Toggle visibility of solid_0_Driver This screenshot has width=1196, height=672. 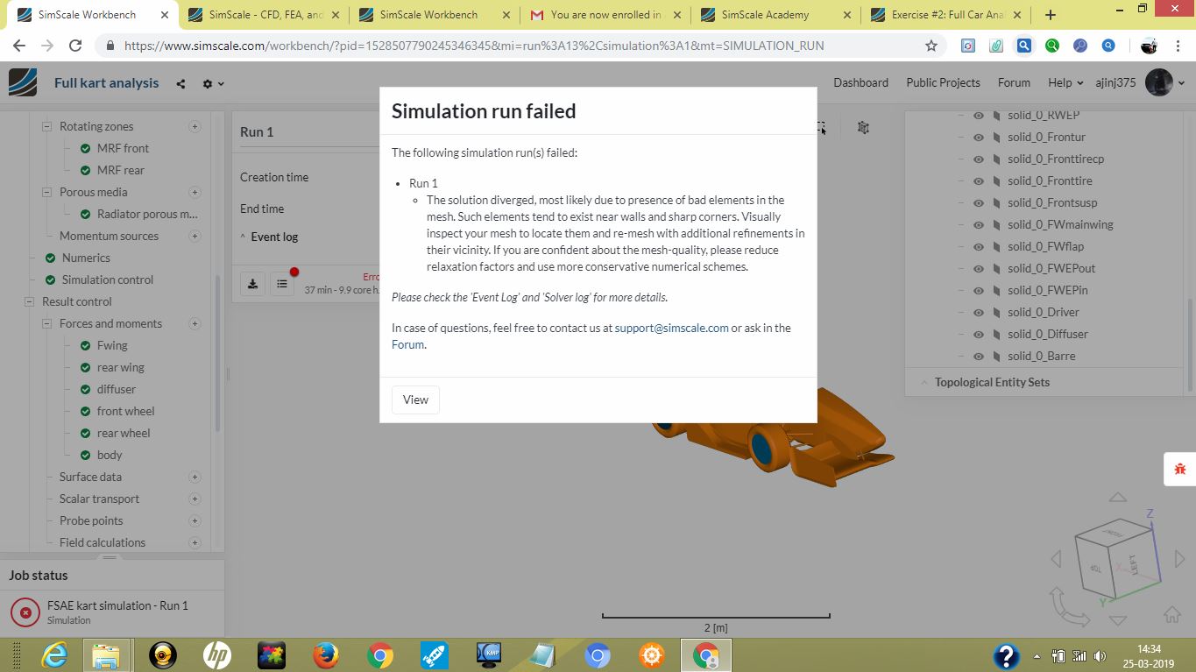pos(979,312)
